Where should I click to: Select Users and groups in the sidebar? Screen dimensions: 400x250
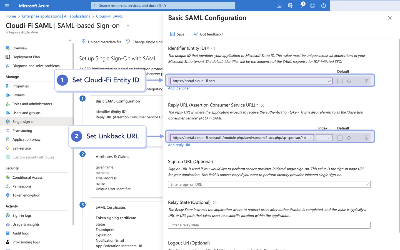point(26,112)
